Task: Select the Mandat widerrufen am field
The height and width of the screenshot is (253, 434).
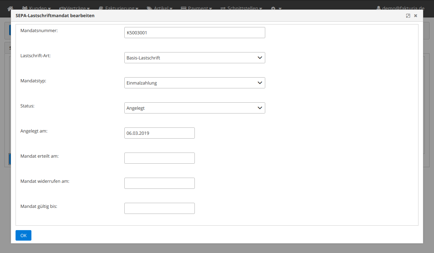Action: pos(159,183)
